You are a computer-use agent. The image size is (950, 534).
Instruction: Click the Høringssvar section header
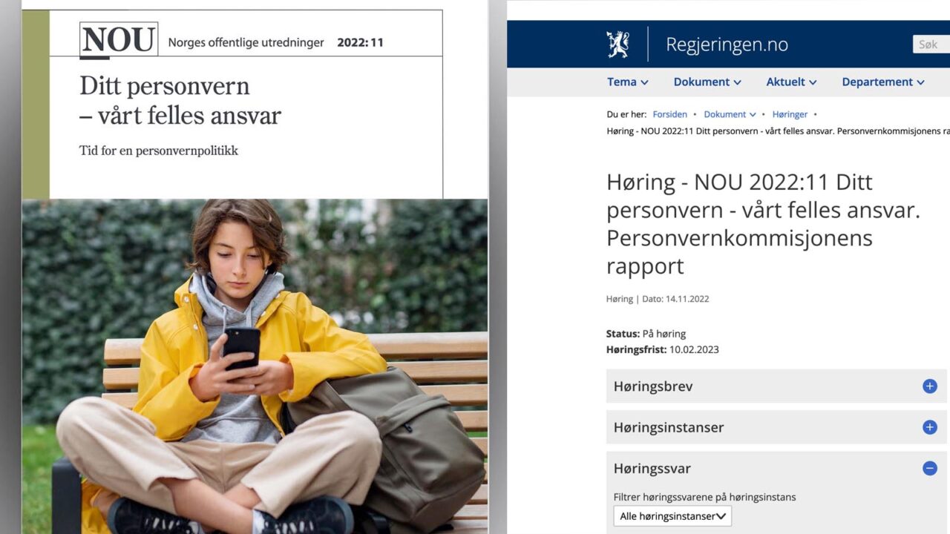[652, 469]
